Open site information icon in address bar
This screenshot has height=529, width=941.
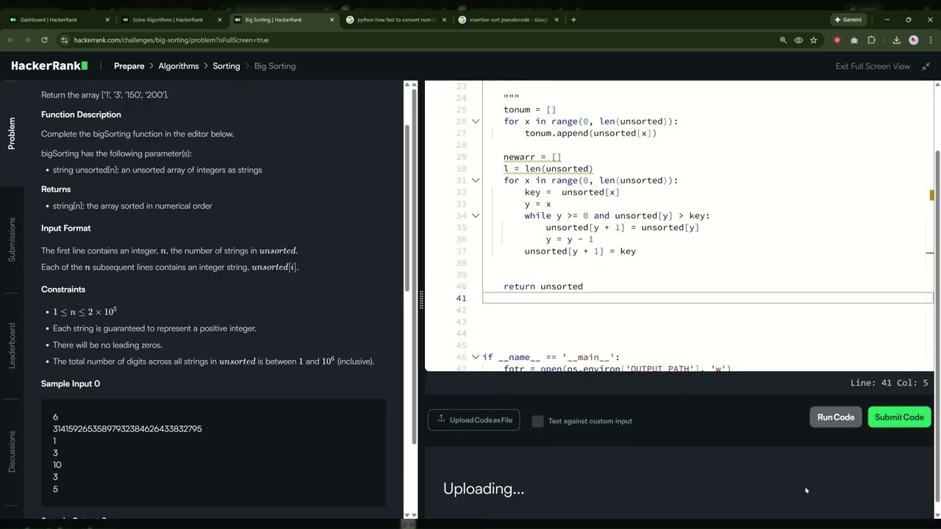point(64,40)
